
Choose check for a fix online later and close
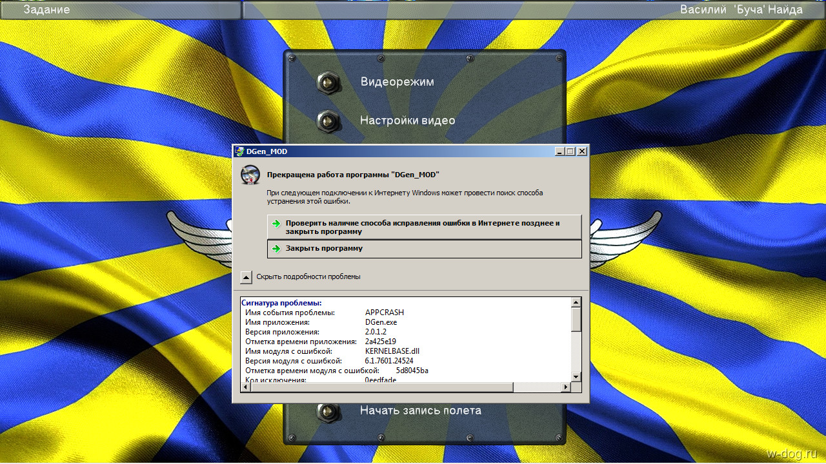click(x=424, y=227)
